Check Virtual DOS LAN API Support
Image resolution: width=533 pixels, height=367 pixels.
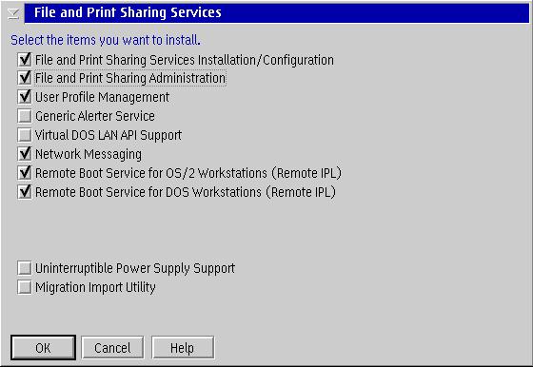pos(25,135)
